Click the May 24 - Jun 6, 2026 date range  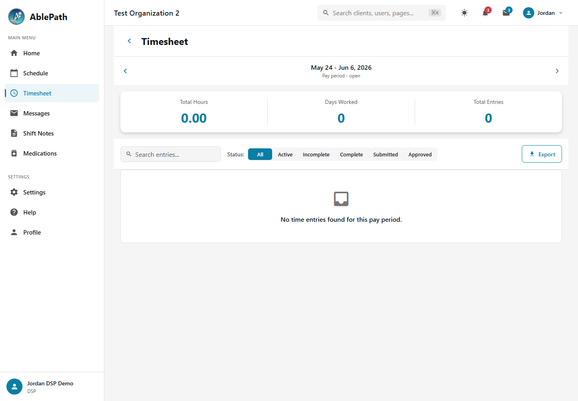(341, 67)
